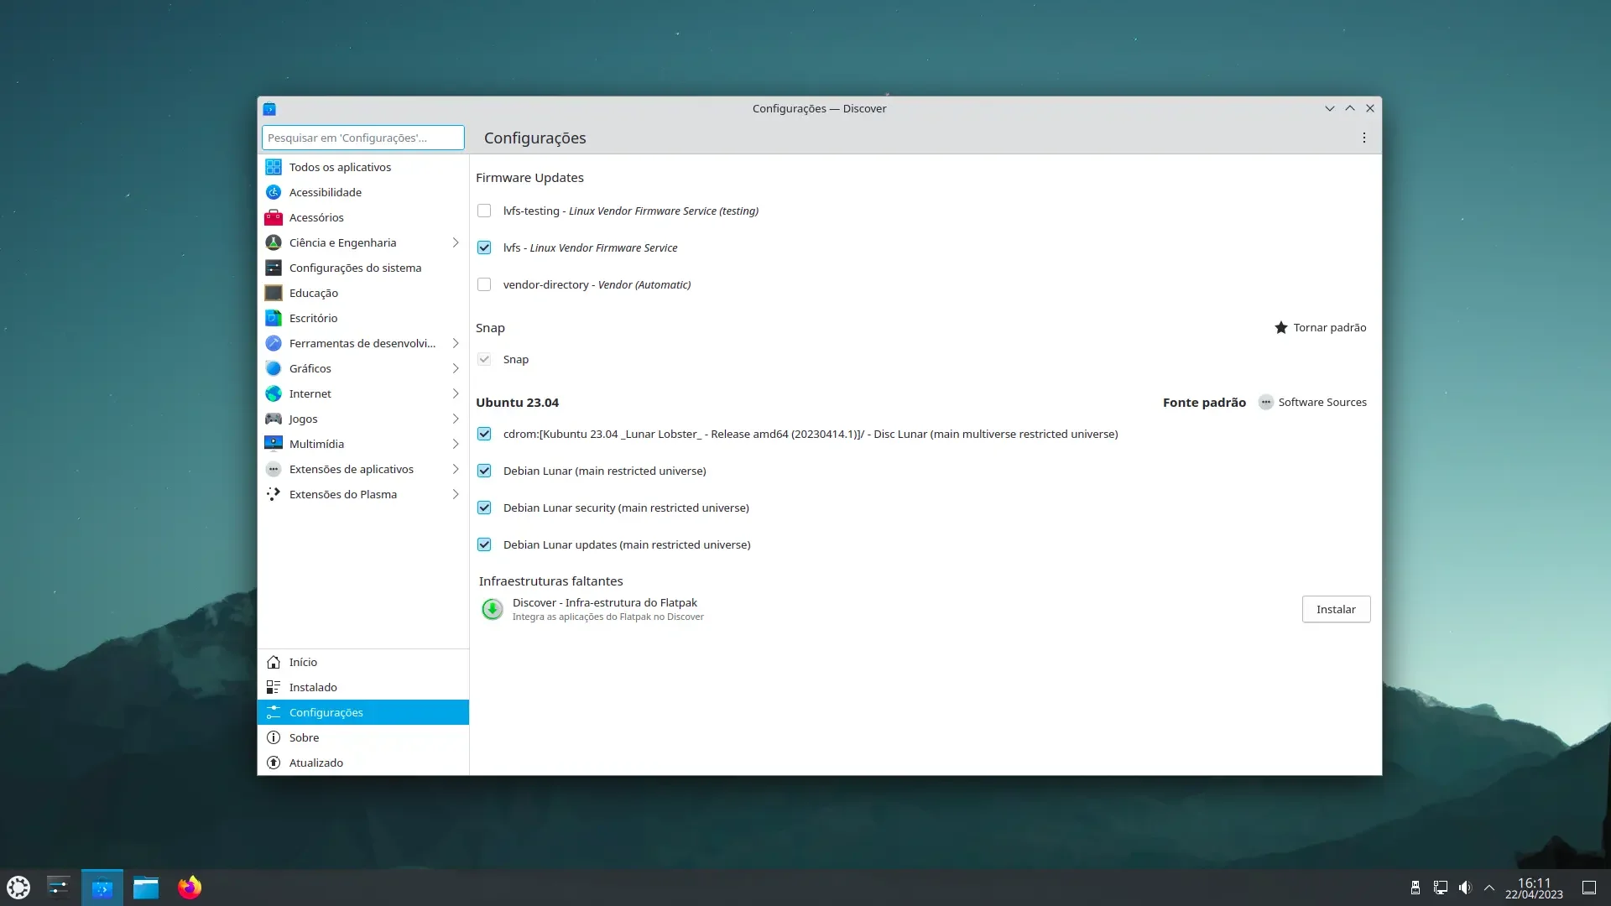Image resolution: width=1611 pixels, height=906 pixels.
Task: Select Todos os aplicativos label
Action: 340,167
